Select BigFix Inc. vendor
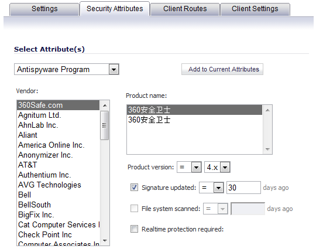This screenshot has height=252, width=316. (x=58, y=214)
